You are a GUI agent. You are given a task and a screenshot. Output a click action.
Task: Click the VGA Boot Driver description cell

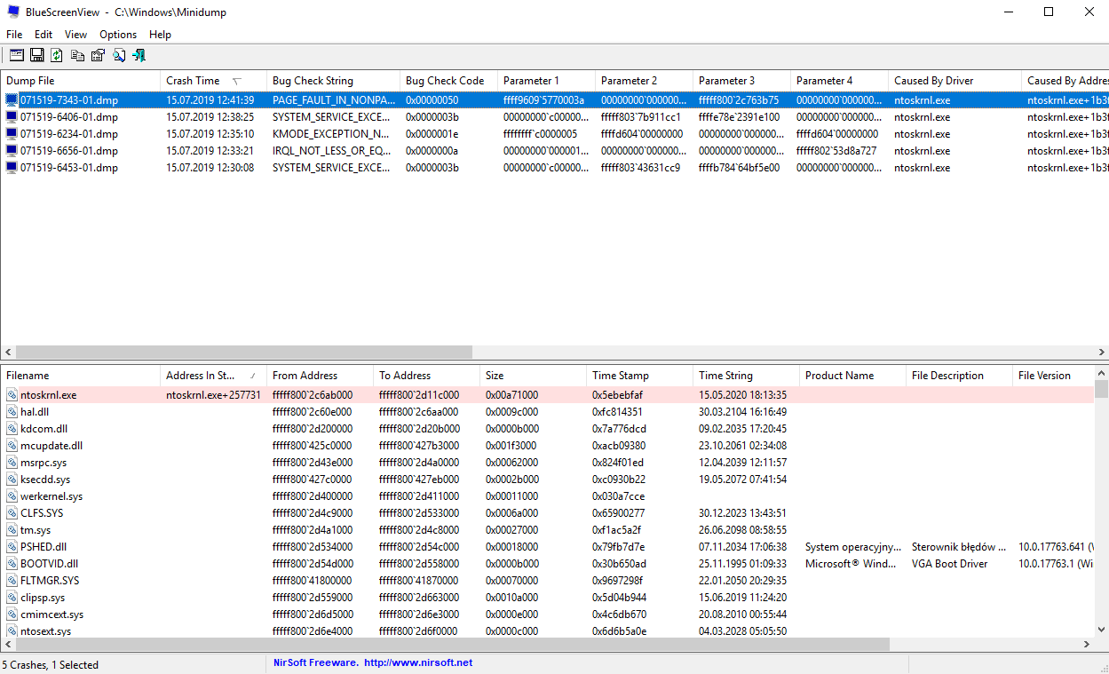949,564
